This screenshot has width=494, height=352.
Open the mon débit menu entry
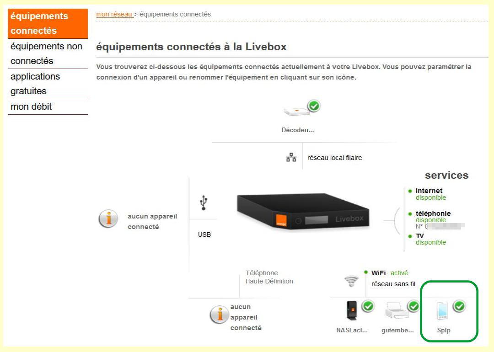point(48,107)
